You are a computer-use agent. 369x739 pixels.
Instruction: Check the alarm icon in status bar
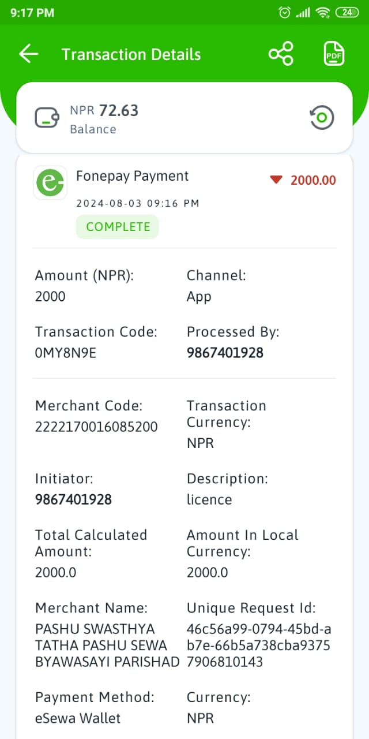point(284,12)
